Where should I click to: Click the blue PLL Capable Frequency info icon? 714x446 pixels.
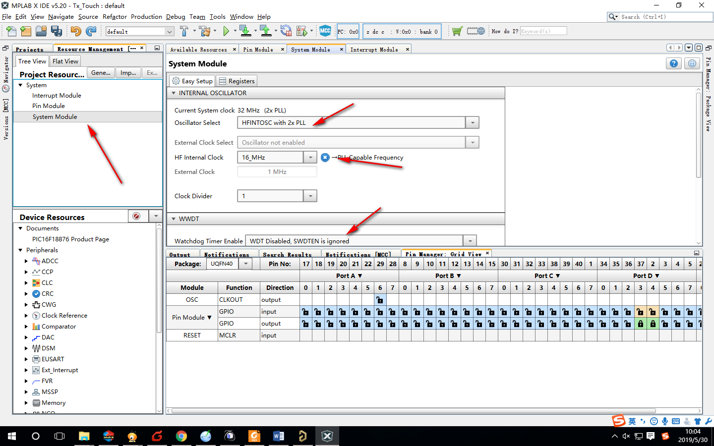[x=325, y=158]
